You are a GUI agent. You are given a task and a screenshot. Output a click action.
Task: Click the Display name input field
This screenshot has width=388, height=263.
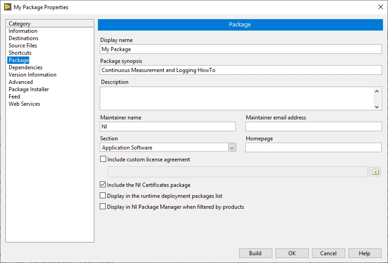(x=241, y=49)
